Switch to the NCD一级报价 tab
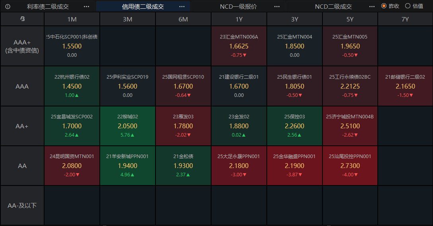The width and height of the screenshot is (433, 226). [x=238, y=6]
